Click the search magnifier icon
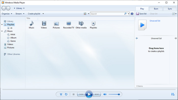 pyautogui.click(x=125, y=14)
